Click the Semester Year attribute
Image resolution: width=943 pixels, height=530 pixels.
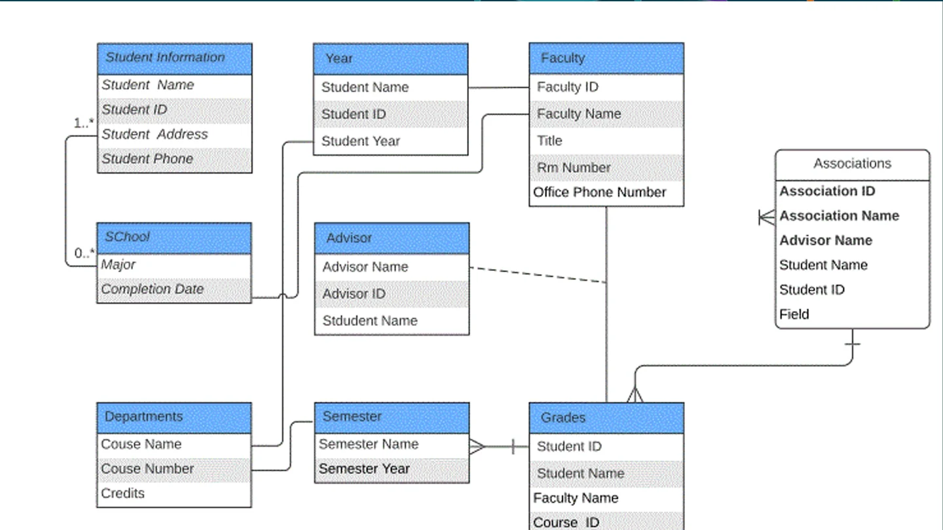coord(392,470)
